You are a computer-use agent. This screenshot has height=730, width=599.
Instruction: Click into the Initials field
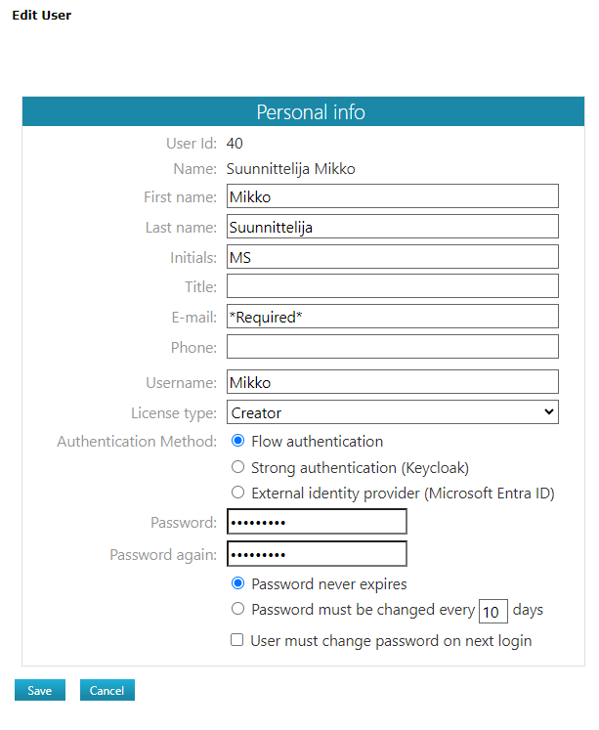pos(392,257)
